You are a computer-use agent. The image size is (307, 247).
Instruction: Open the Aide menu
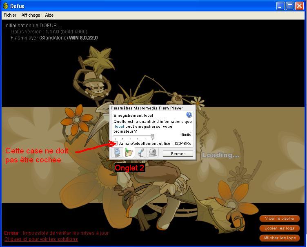pos(49,15)
